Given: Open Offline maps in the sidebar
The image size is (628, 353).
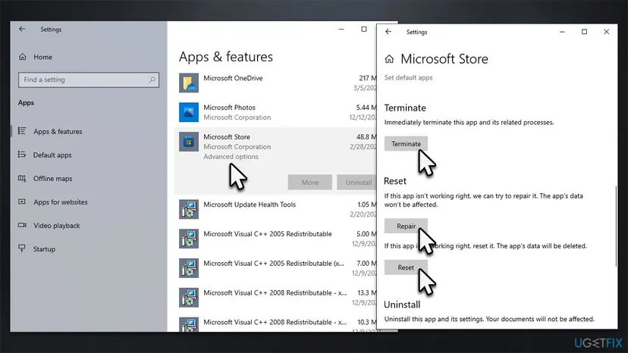Looking at the screenshot, I should tap(53, 179).
